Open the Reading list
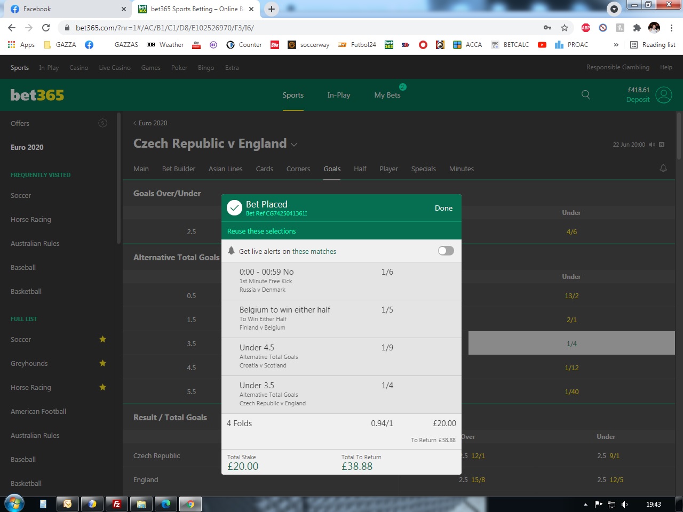The height and width of the screenshot is (512, 683). (x=653, y=45)
